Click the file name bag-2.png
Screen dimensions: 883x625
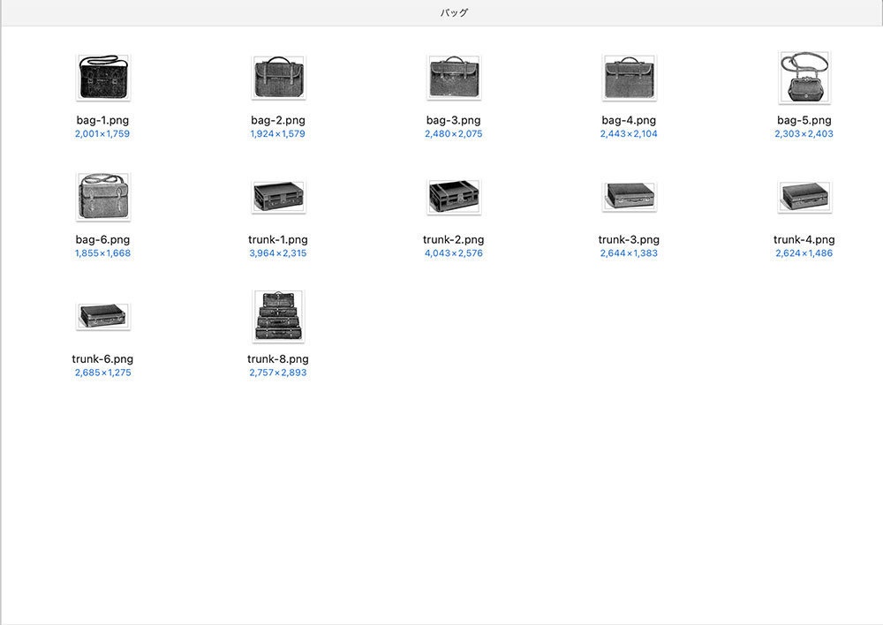click(278, 120)
